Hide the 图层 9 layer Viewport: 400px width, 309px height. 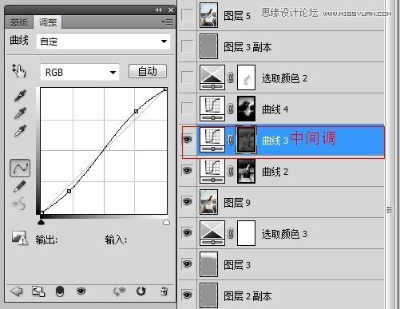click(x=188, y=201)
